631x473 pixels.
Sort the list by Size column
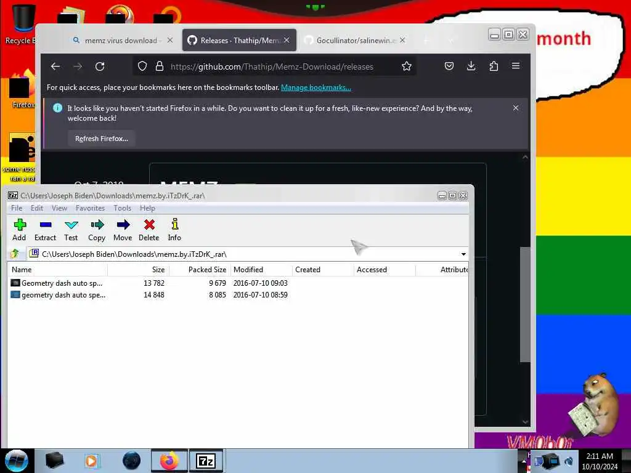click(139, 270)
